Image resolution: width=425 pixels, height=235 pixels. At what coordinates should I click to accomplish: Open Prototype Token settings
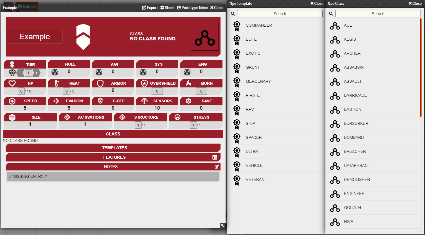coord(193,8)
